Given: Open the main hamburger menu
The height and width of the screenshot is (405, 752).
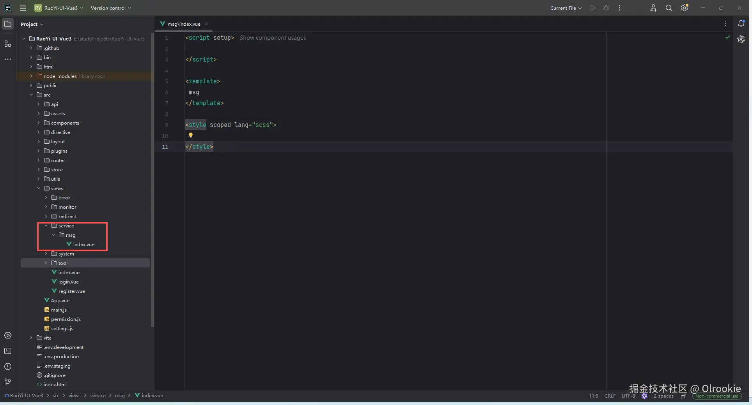Looking at the screenshot, I should (x=23, y=8).
